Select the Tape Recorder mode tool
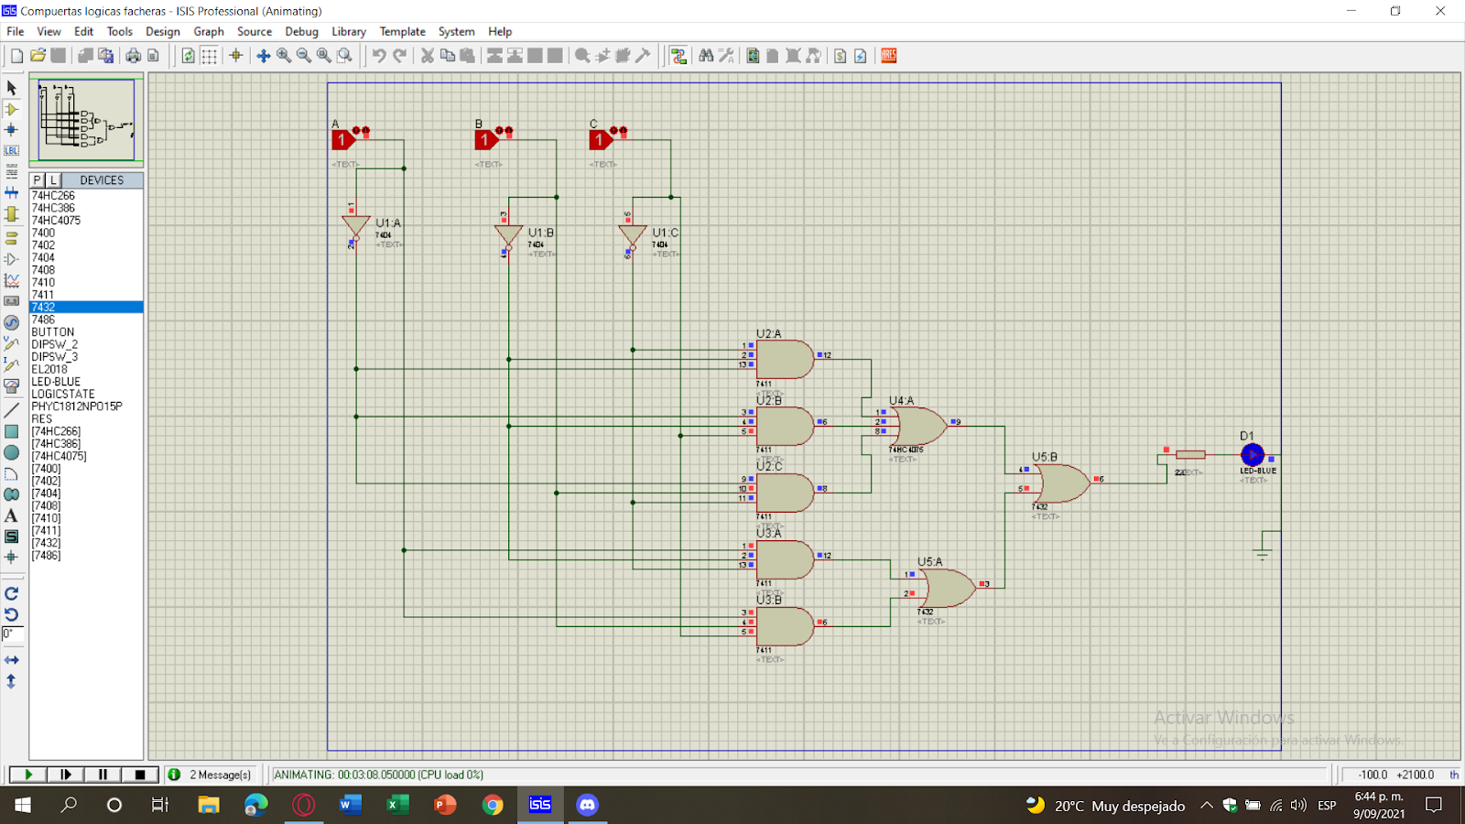 [x=12, y=301]
